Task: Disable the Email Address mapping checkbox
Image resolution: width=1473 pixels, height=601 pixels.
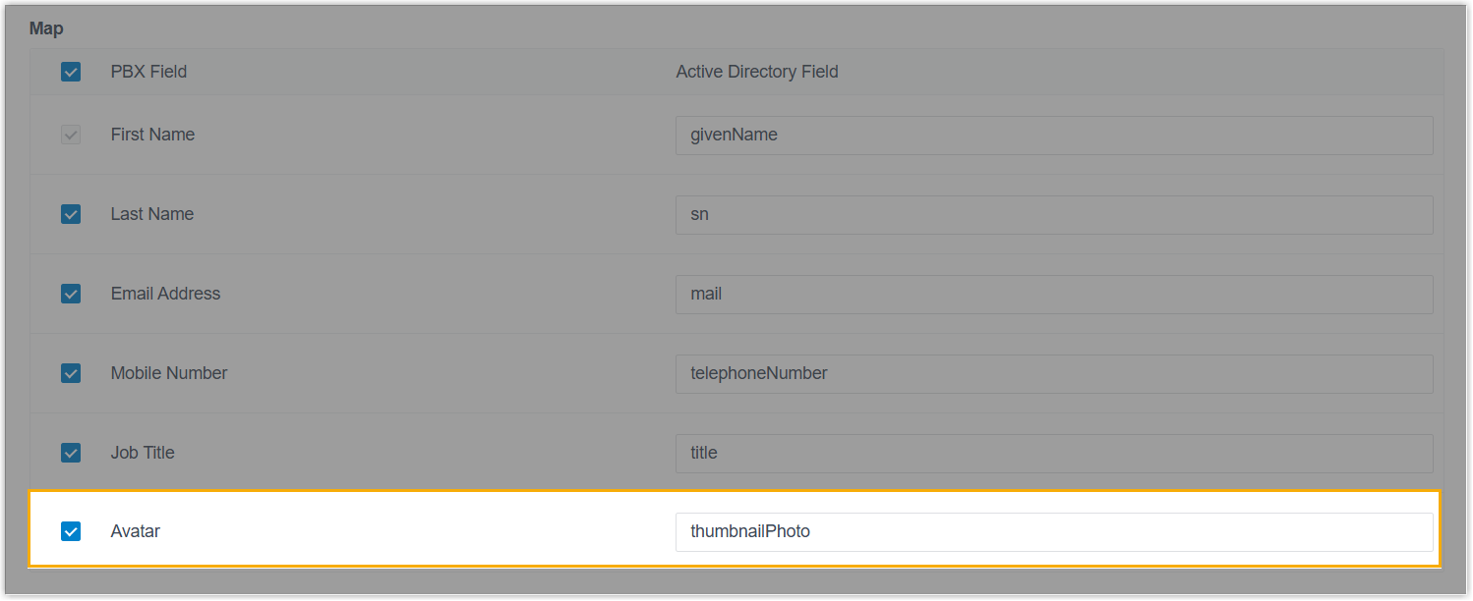Action: pos(71,294)
